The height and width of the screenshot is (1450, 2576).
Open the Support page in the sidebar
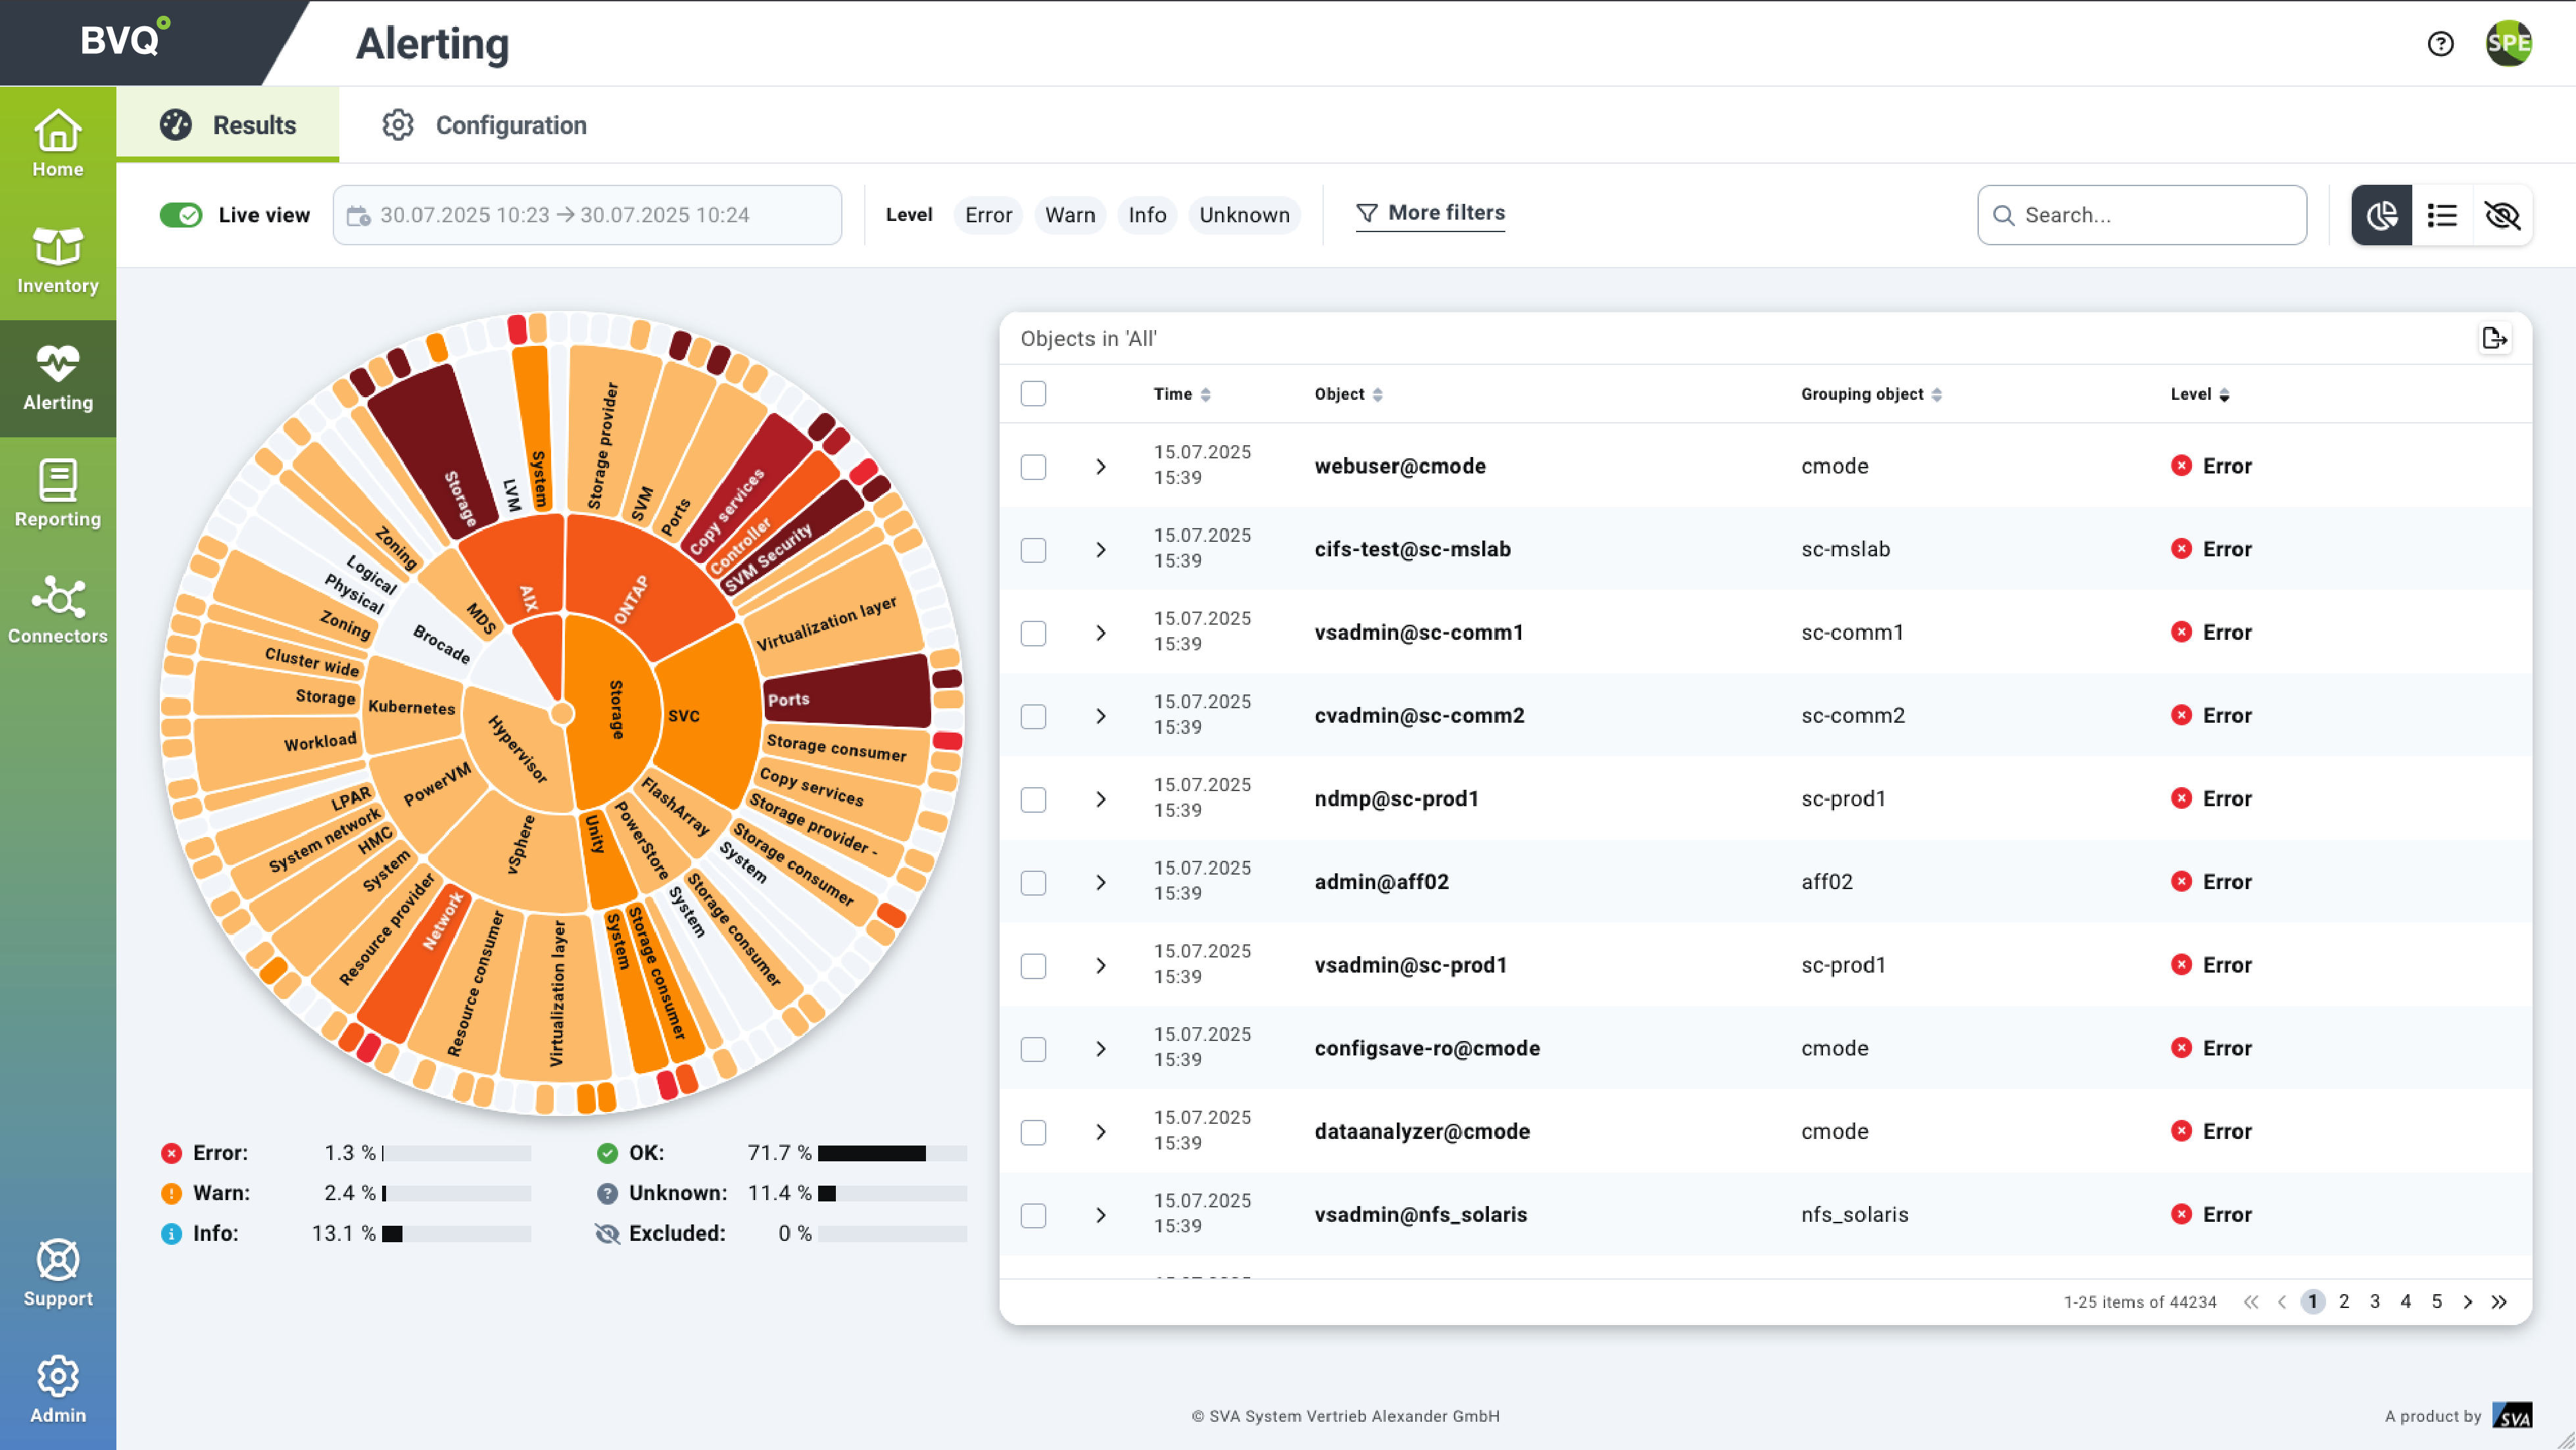58,1274
